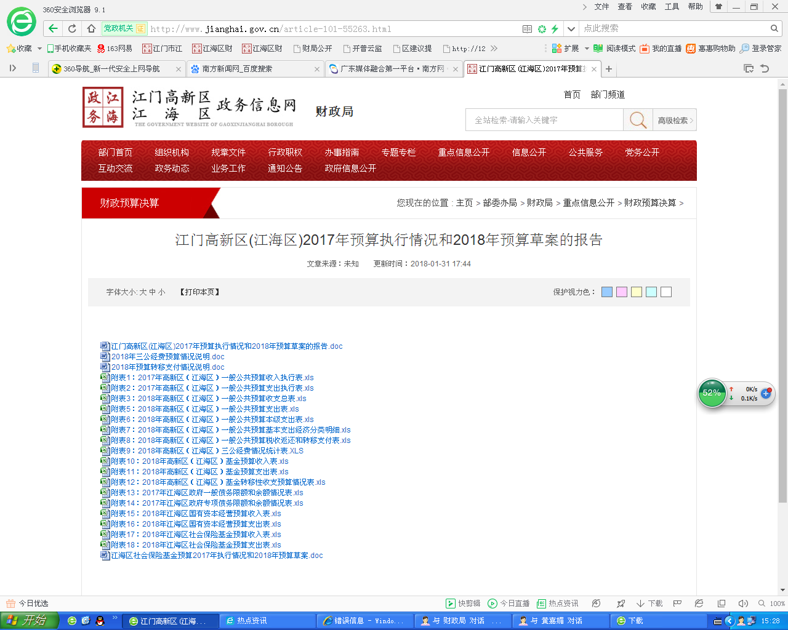Open the 文件 menu

601,7
